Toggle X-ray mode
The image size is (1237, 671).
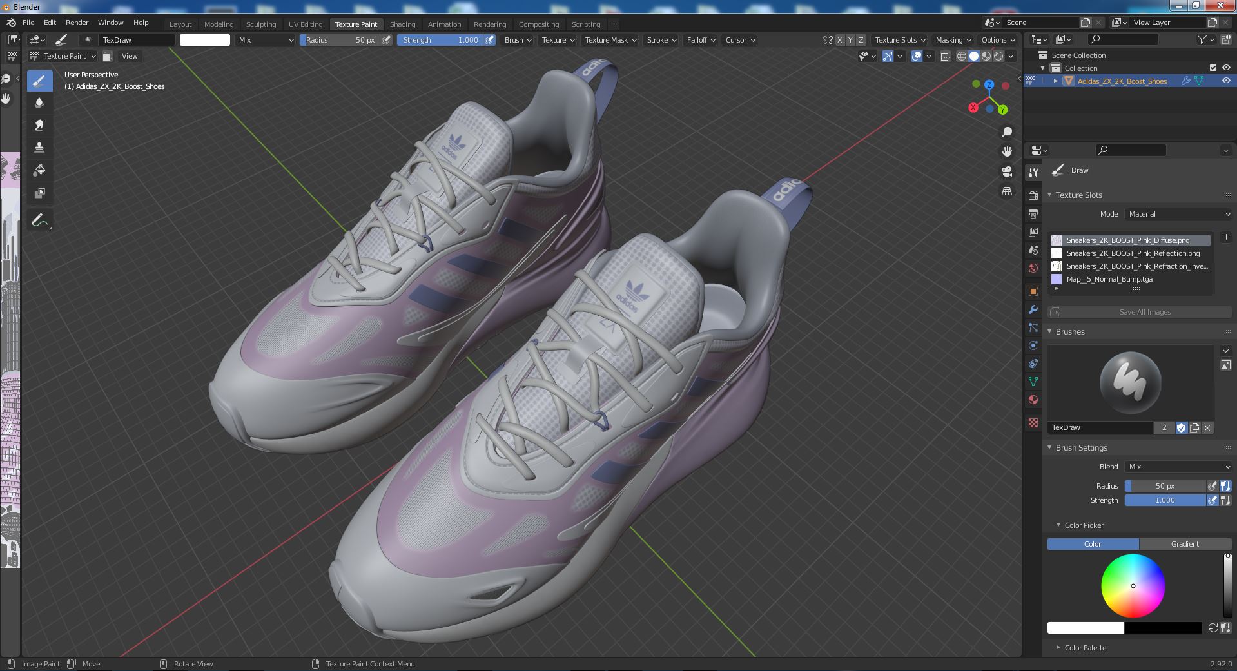click(x=945, y=56)
